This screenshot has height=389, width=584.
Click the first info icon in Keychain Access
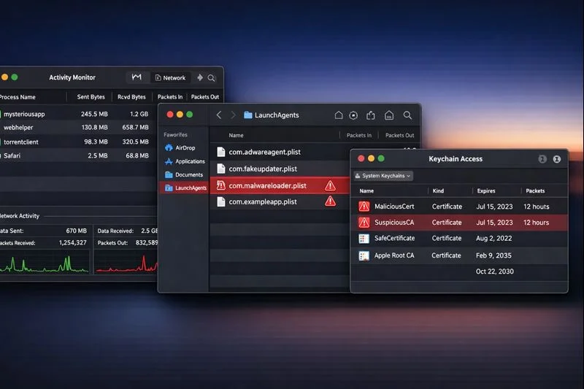click(542, 159)
